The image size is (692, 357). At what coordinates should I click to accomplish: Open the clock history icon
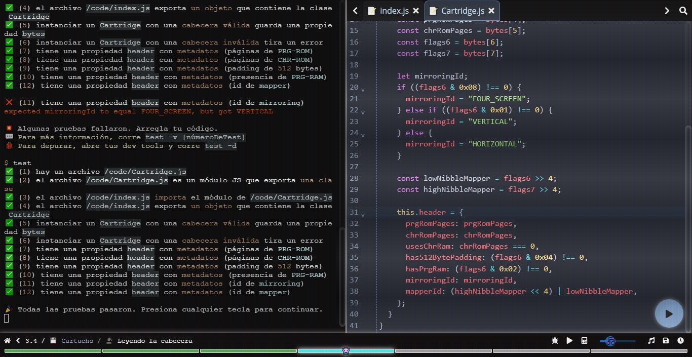(680, 341)
